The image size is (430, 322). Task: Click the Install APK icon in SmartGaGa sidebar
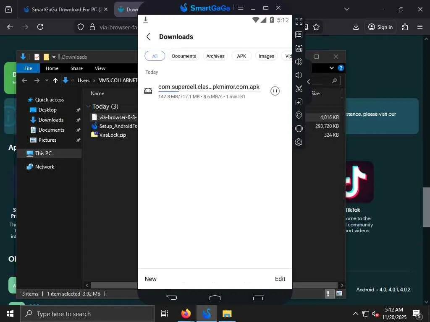coord(299,48)
